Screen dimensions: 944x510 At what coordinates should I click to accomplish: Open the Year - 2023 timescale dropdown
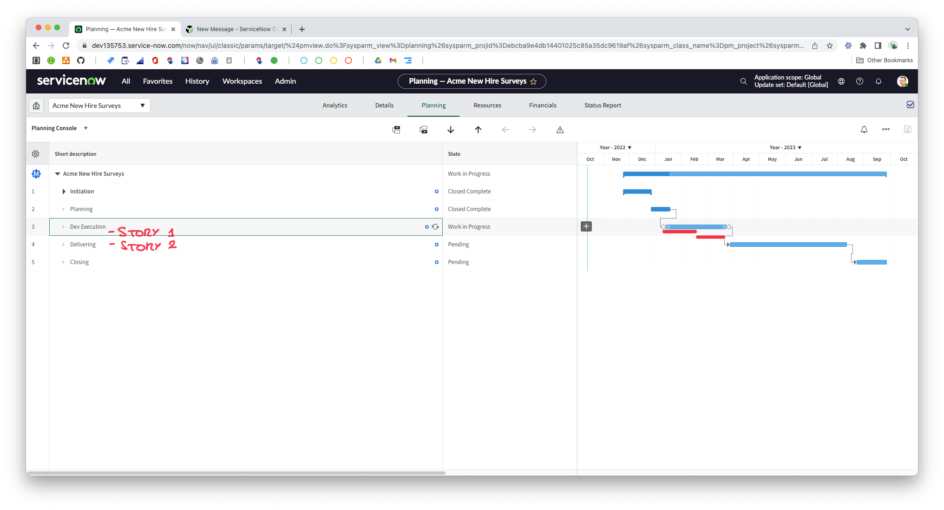(786, 147)
